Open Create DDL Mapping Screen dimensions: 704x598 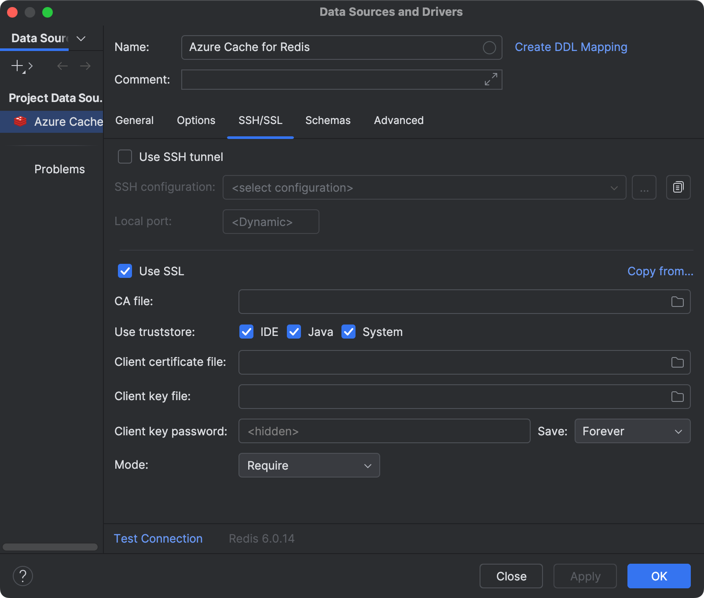point(571,47)
